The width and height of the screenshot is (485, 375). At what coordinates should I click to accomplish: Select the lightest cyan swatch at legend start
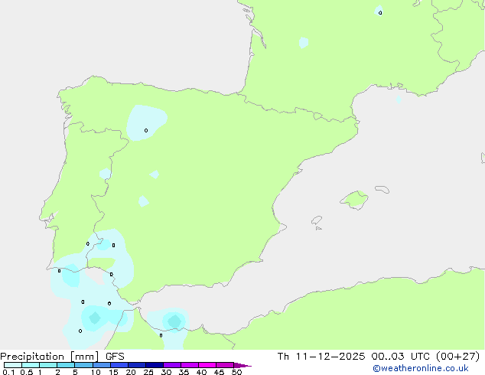point(12,366)
